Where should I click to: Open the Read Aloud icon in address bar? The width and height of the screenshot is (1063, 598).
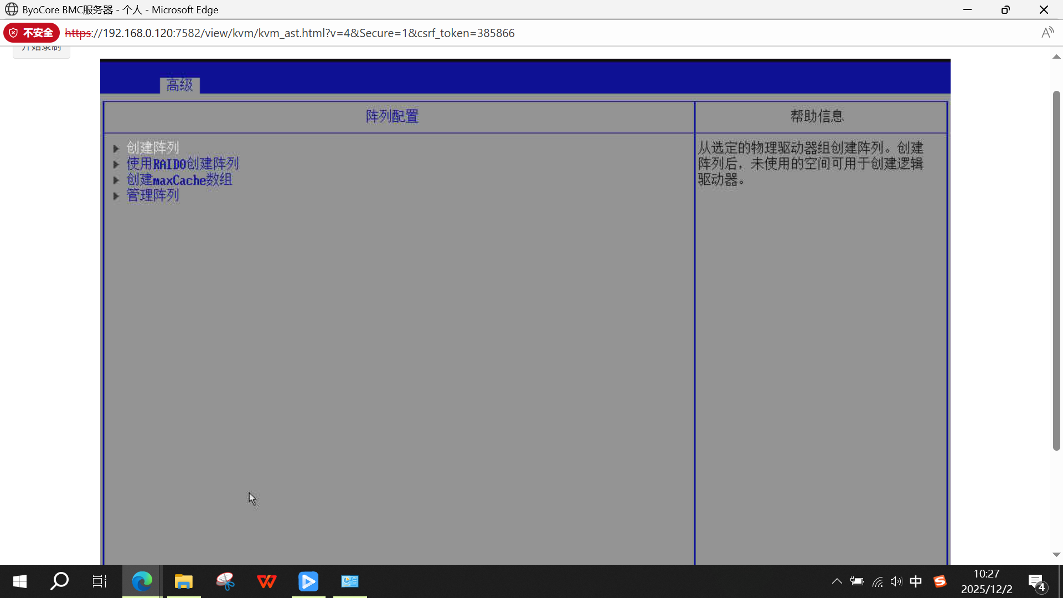[1046, 33]
